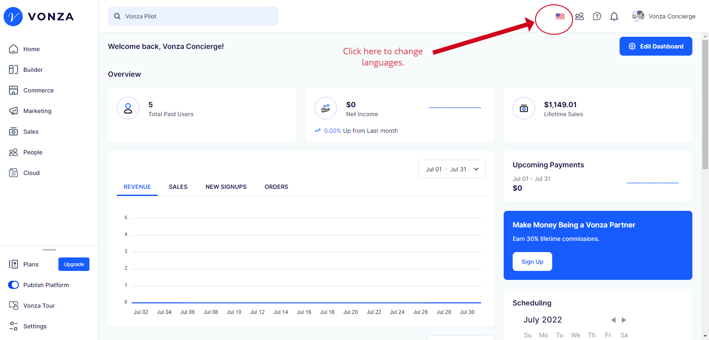
Task: Go to the next calendar month
Action: point(624,320)
